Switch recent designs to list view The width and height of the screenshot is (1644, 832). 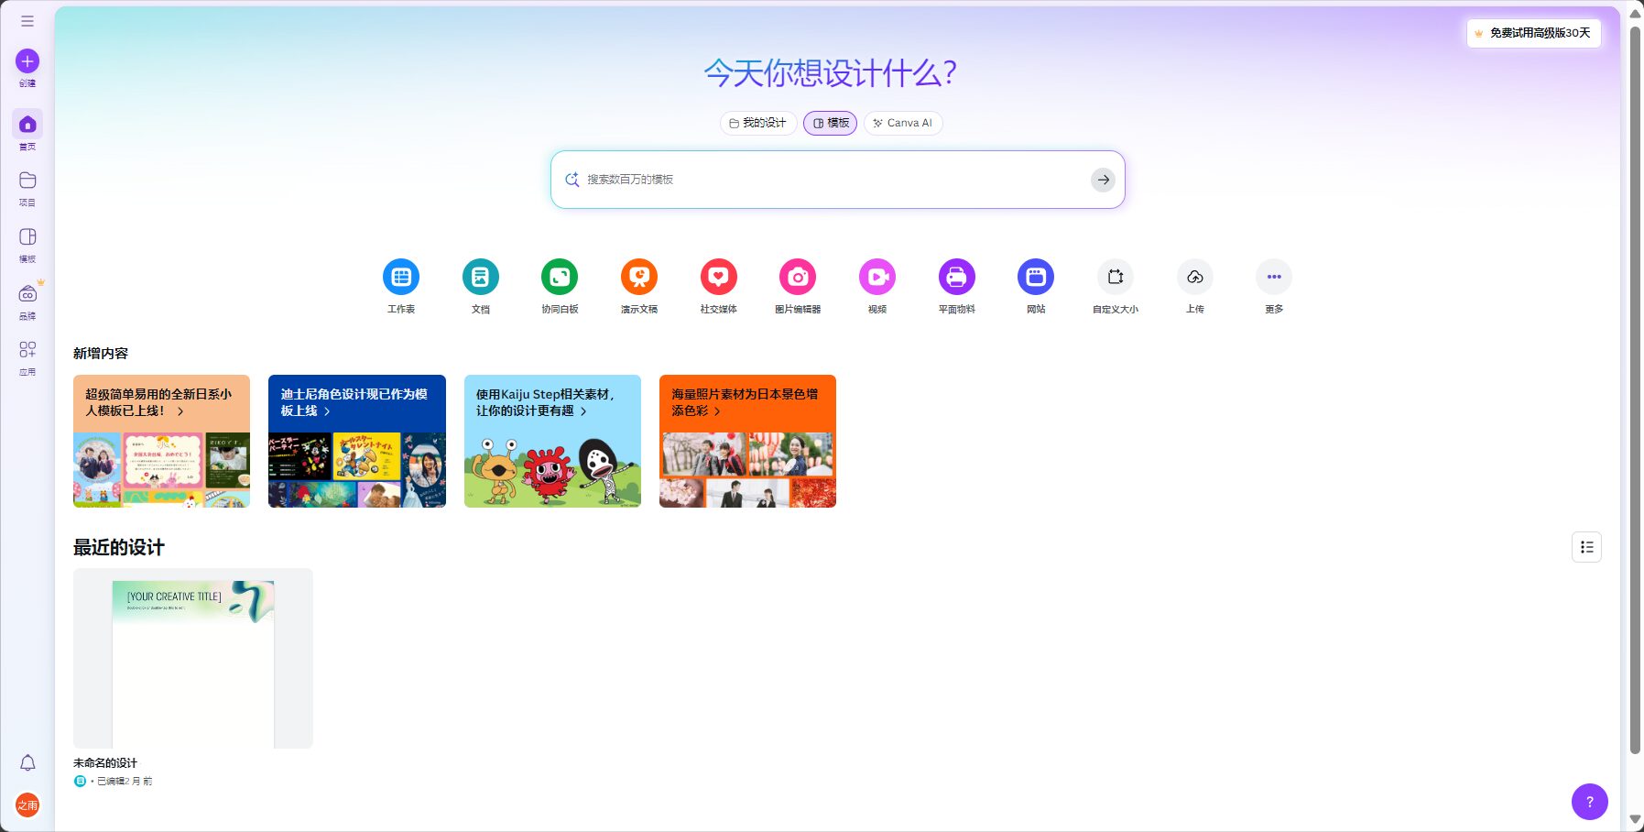[1587, 547]
